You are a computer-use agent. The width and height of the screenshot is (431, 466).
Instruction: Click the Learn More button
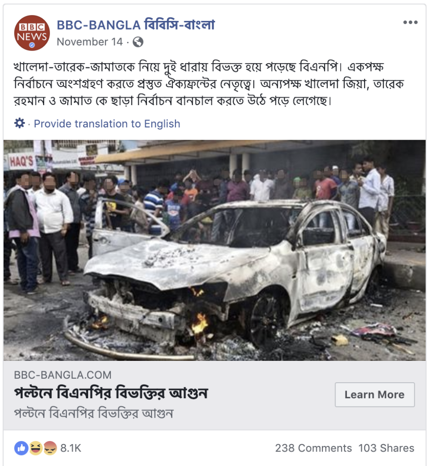point(375,395)
